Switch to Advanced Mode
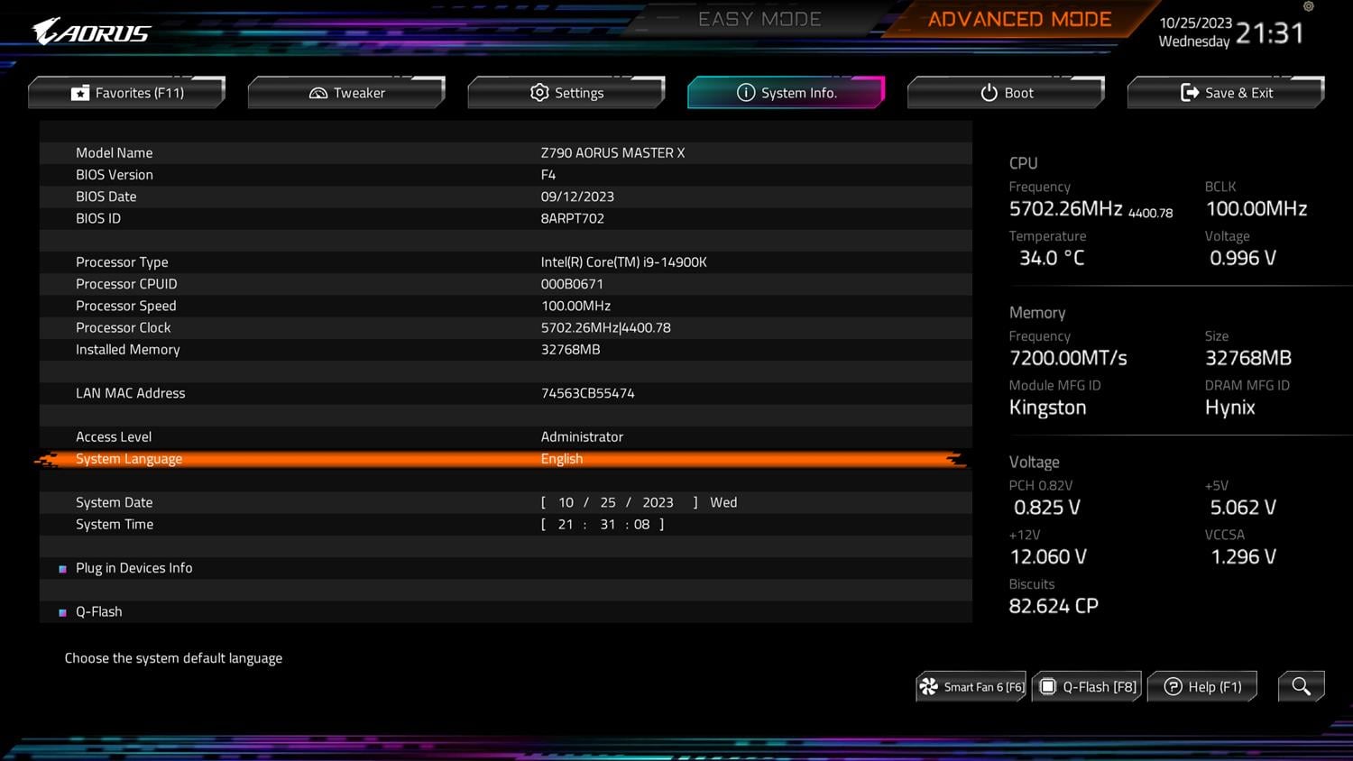Image resolution: width=1353 pixels, height=761 pixels. tap(1019, 20)
